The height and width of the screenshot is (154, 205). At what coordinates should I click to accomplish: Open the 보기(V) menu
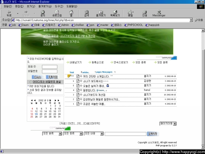pyautogui.click(x=31, y=6)
